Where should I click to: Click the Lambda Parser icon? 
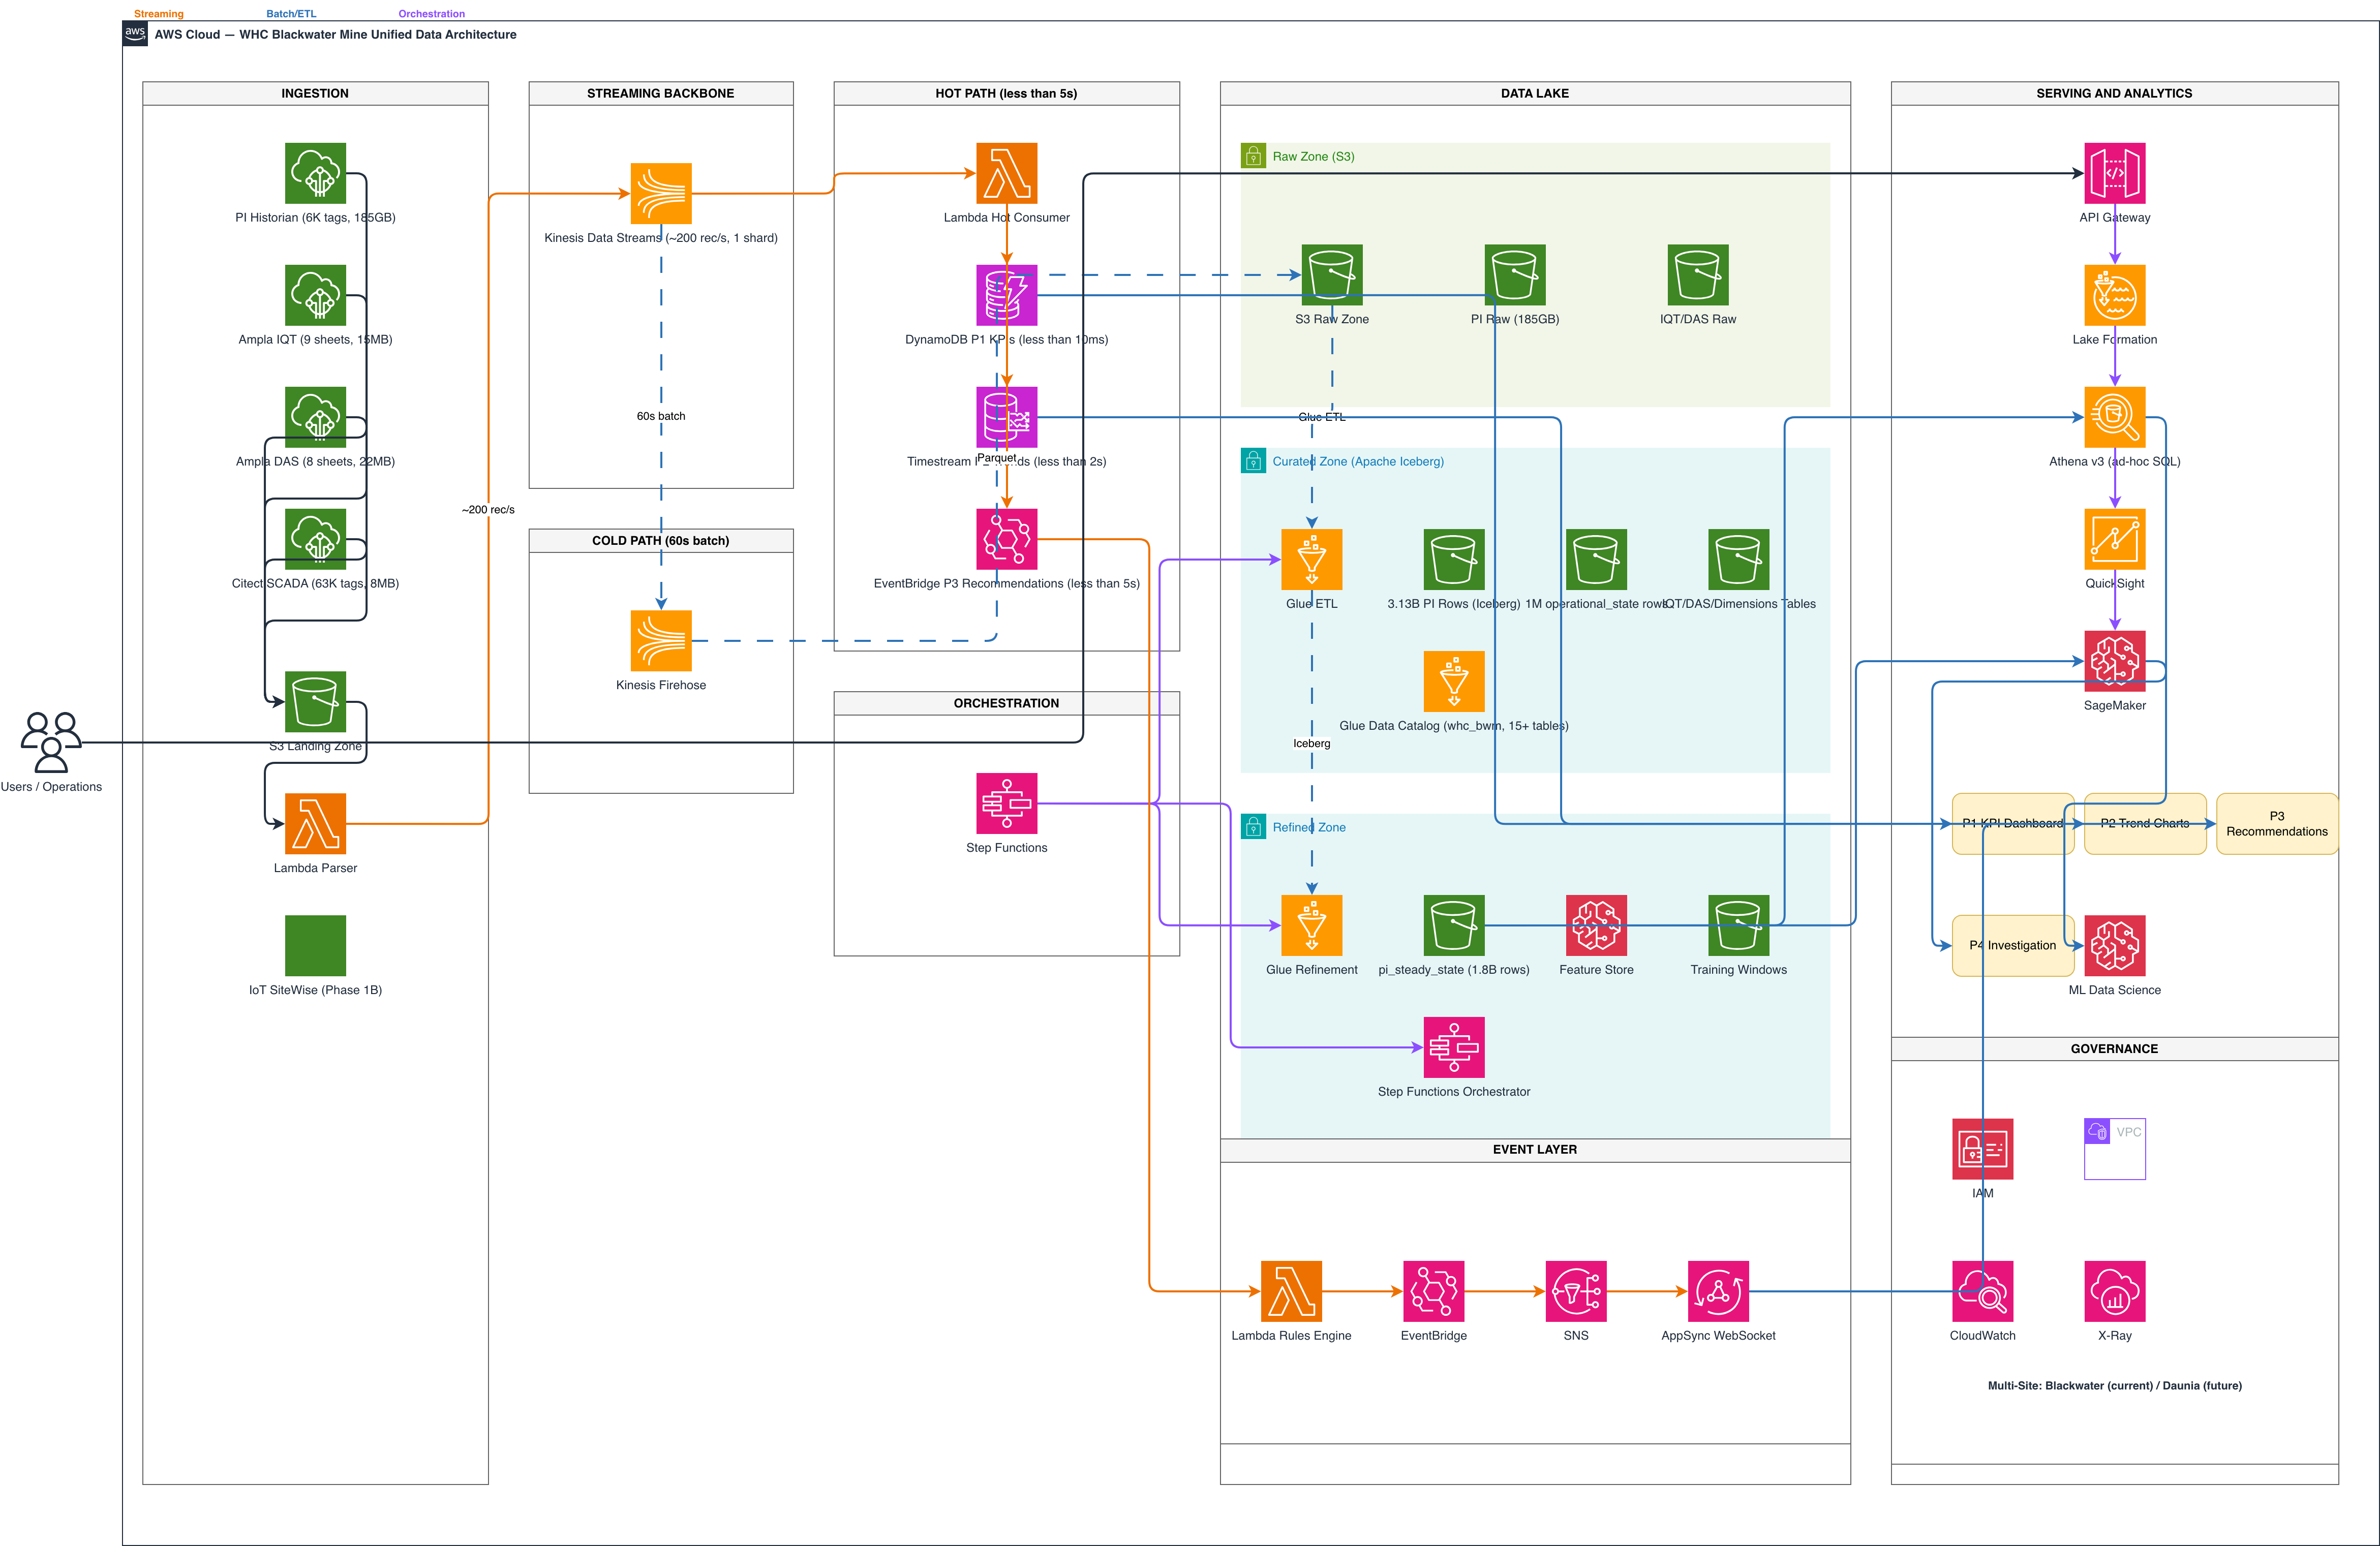315,824
